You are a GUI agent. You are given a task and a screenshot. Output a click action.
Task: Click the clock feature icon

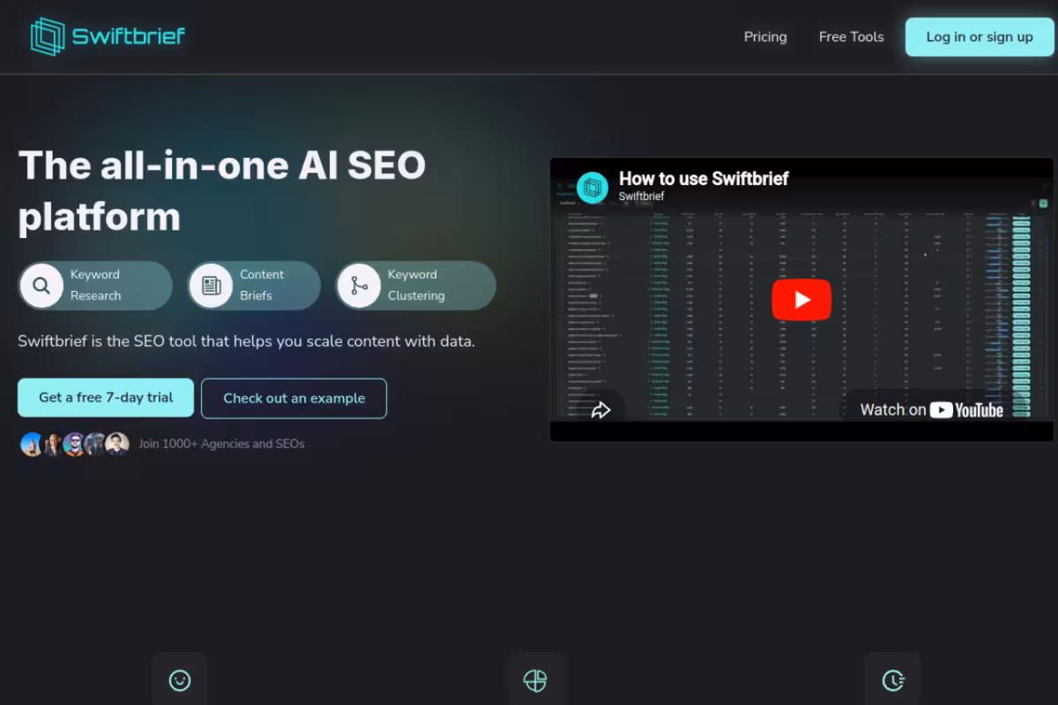[x=893, y=680]
